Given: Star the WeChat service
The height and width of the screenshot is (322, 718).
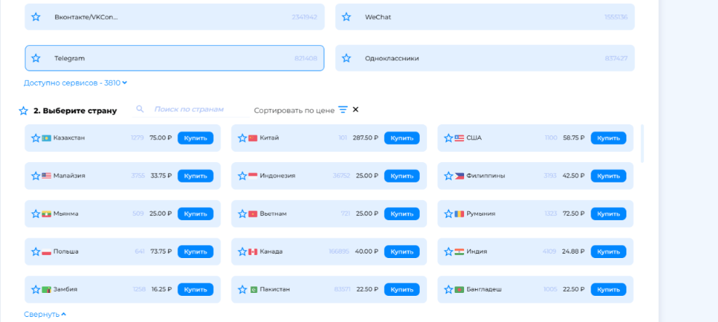Looking at the screenshot, I should (x=347, y=17).
